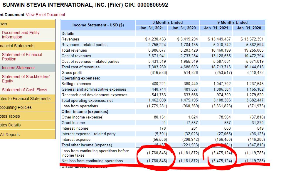Open Document and Entity Information report
Image resolution: width=281 pixels, height=171 pixels.
coord(21,35)
